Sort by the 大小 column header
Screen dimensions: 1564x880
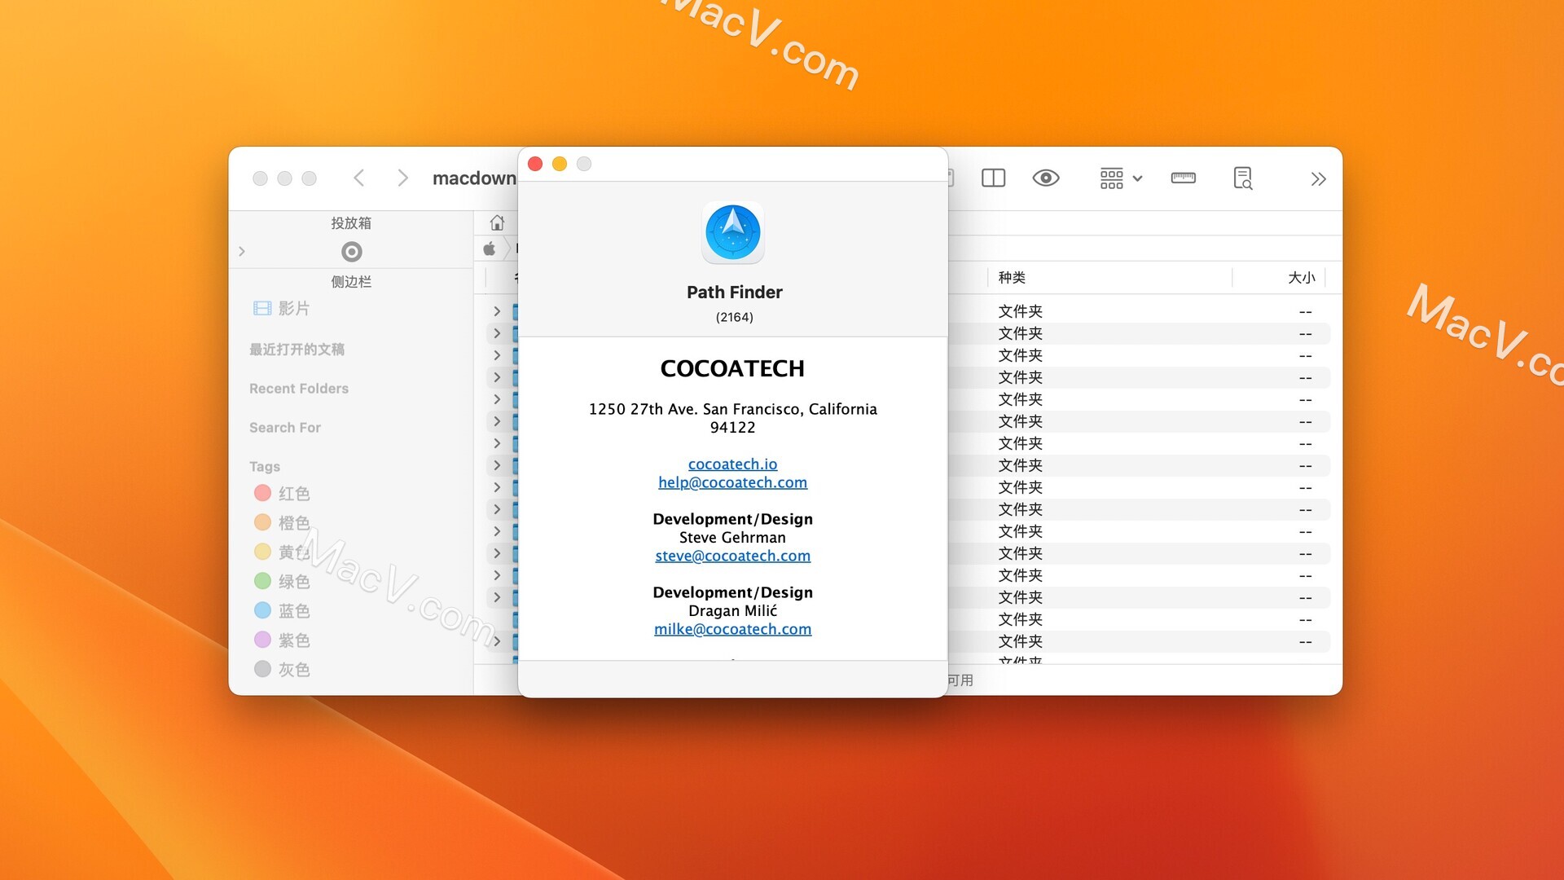(1301, 278)
